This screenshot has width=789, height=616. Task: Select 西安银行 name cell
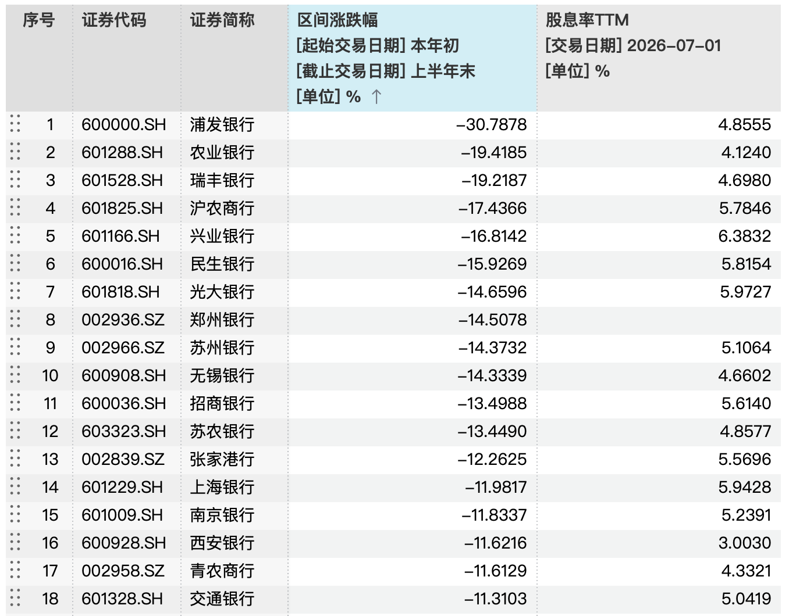click(x=222, y=543)
